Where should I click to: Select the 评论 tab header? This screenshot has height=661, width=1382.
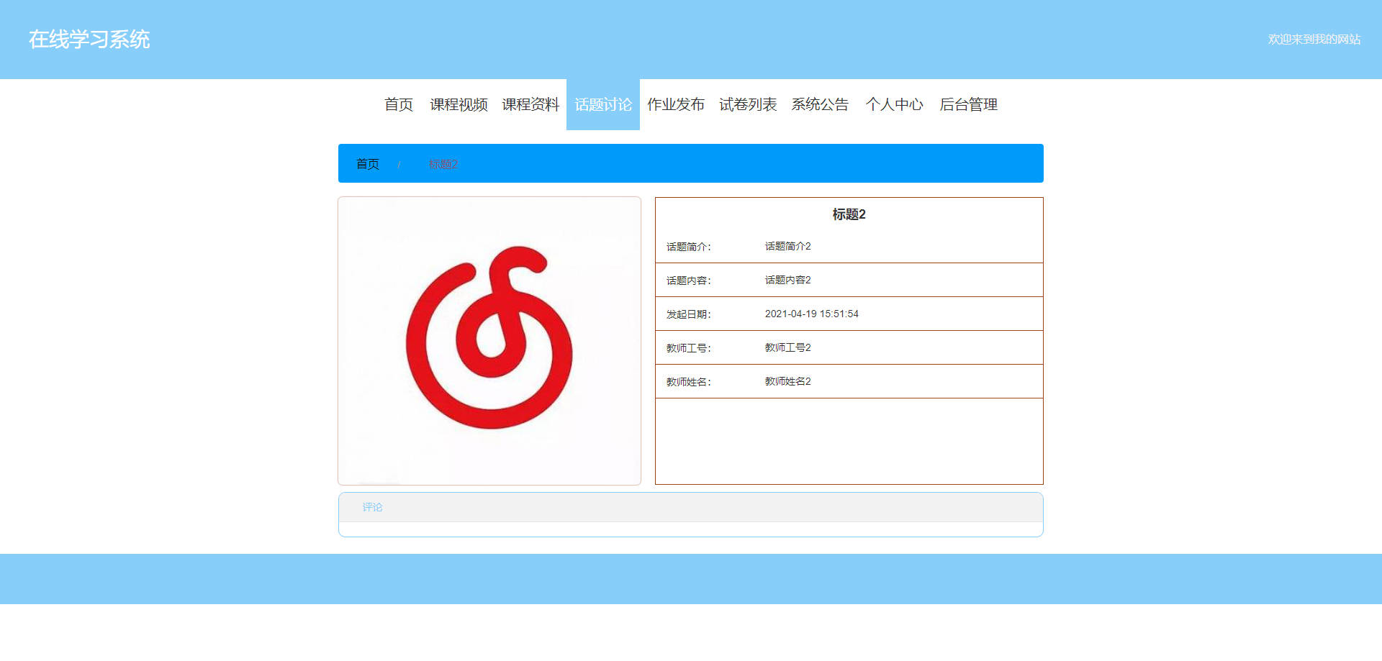(373, 507)
